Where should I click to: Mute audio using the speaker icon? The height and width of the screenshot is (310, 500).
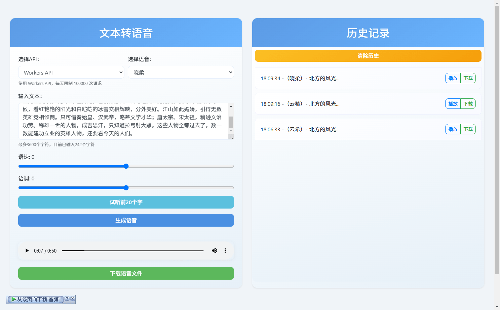215,251
